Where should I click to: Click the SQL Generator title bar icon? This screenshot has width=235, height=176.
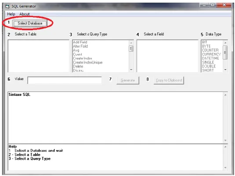click(7, 7)
